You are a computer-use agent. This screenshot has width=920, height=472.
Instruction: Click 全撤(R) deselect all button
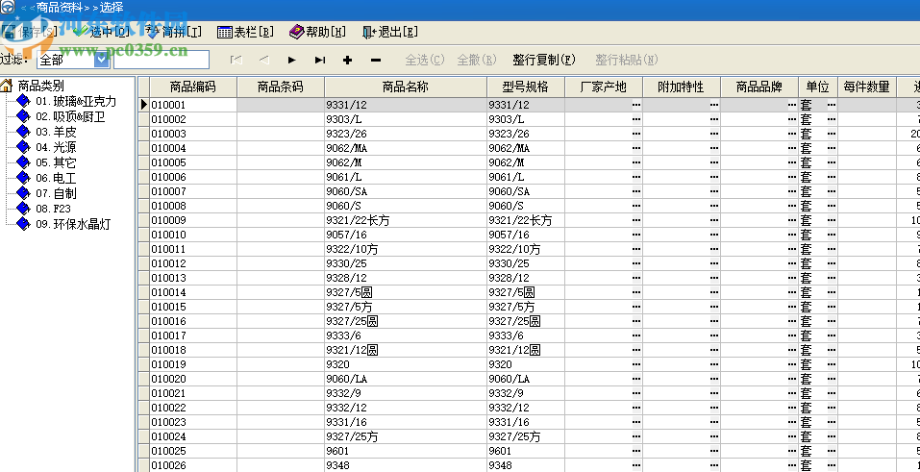[x=477, y=60]
